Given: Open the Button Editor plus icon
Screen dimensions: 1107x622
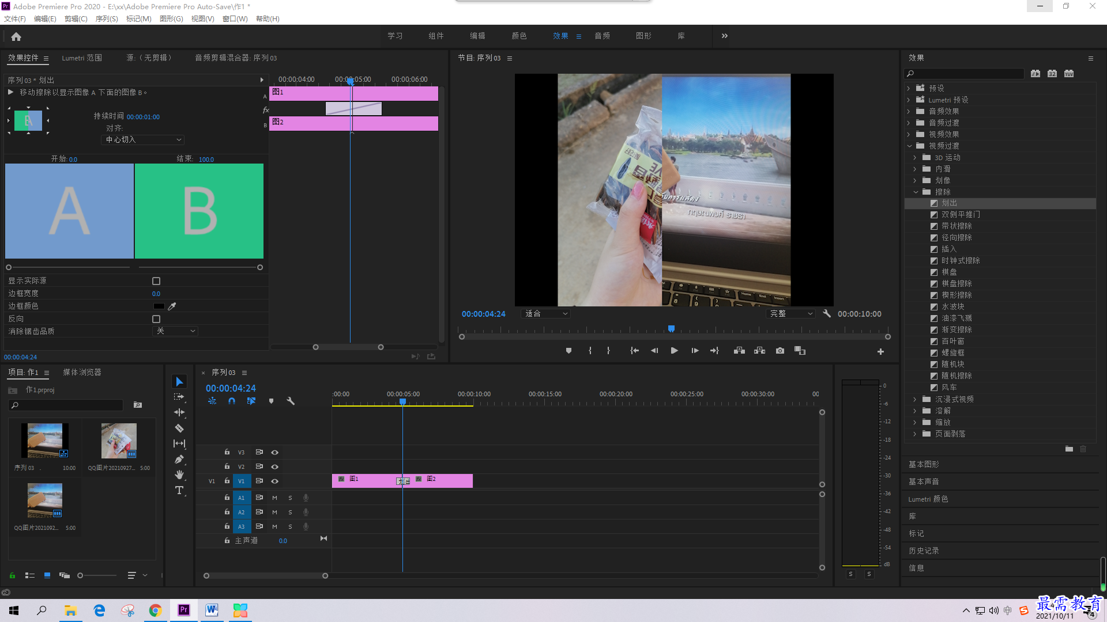Looking at the screenshot, I should coord(880,351).
